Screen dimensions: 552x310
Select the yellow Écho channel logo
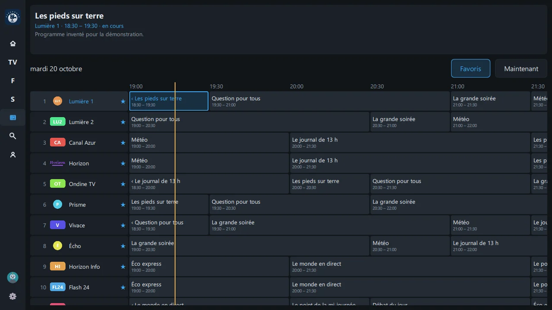[x=57, y=246]
